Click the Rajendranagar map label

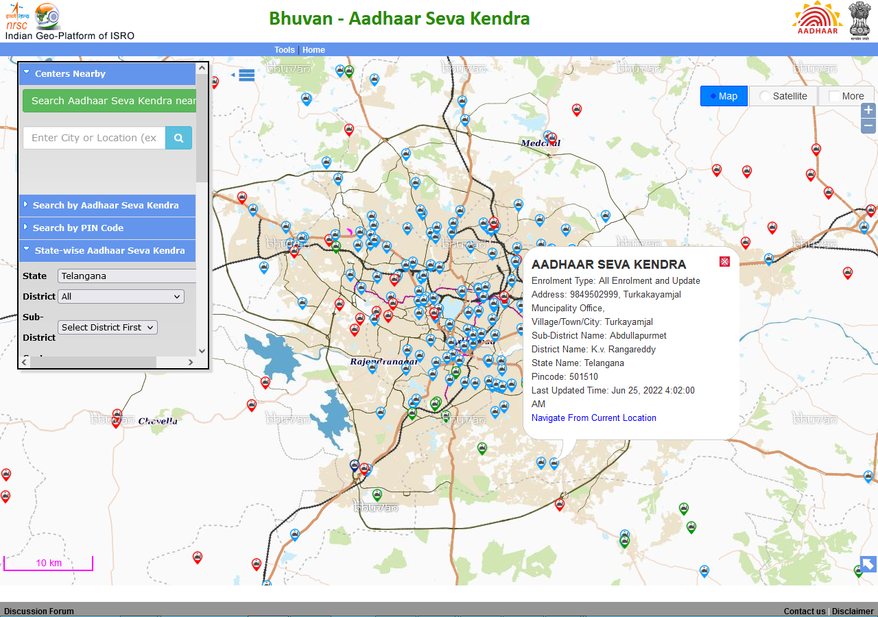coord(383,361)
